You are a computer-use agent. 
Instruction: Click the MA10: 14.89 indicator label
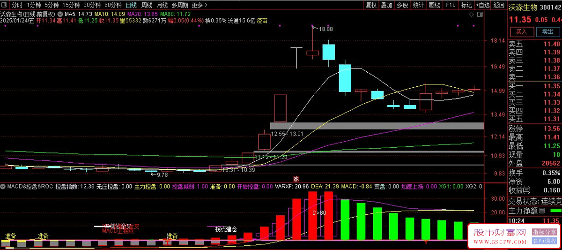pos(111,14)
